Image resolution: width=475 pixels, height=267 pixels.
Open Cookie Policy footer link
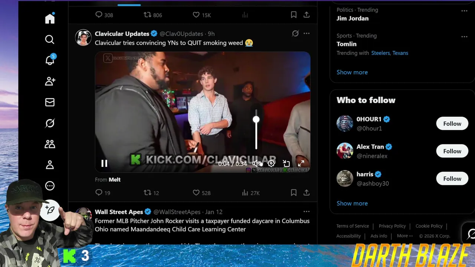point(429,226)
